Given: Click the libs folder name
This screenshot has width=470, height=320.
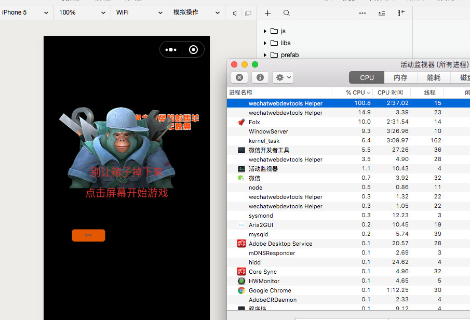Looking at the screenshot, I should click(x=286, y=43).
